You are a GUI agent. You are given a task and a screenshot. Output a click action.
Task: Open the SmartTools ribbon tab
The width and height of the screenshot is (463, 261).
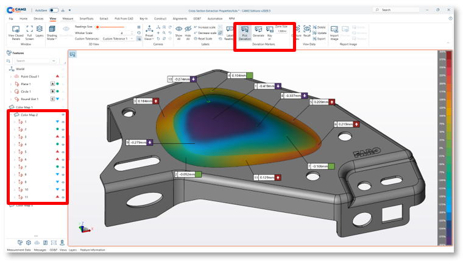pyautogui.click(x=87, y=19)
